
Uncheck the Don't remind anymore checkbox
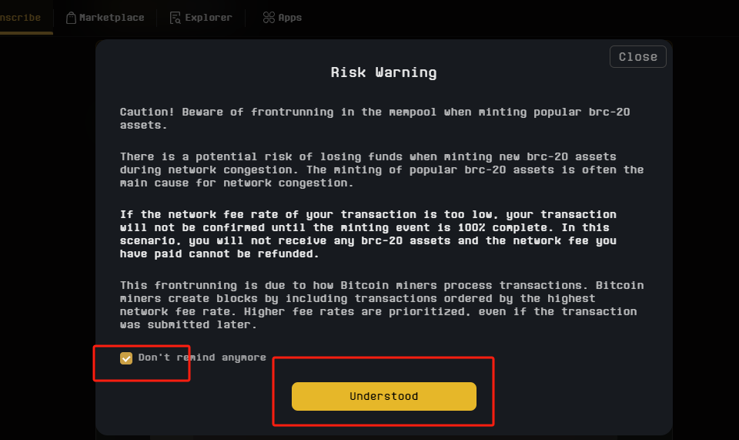tap(126, 358)
